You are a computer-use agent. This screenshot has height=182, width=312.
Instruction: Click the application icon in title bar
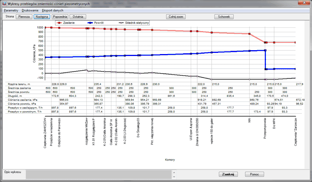(4, 3)
